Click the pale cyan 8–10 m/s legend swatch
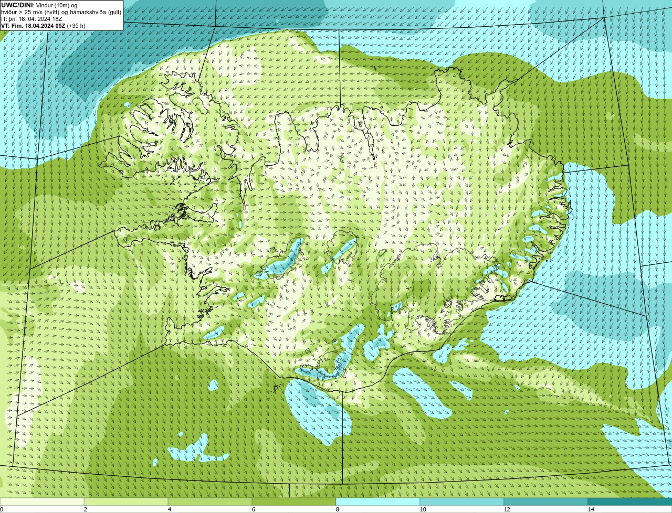Viewport: 672px width, 513px height. click(378, 501)
